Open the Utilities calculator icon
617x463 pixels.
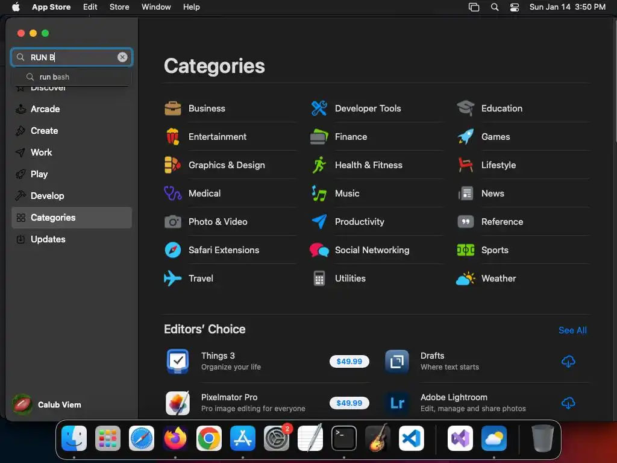point(319,279)
